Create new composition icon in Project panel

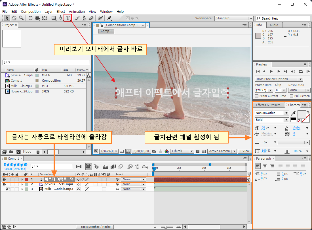point(18,152)
